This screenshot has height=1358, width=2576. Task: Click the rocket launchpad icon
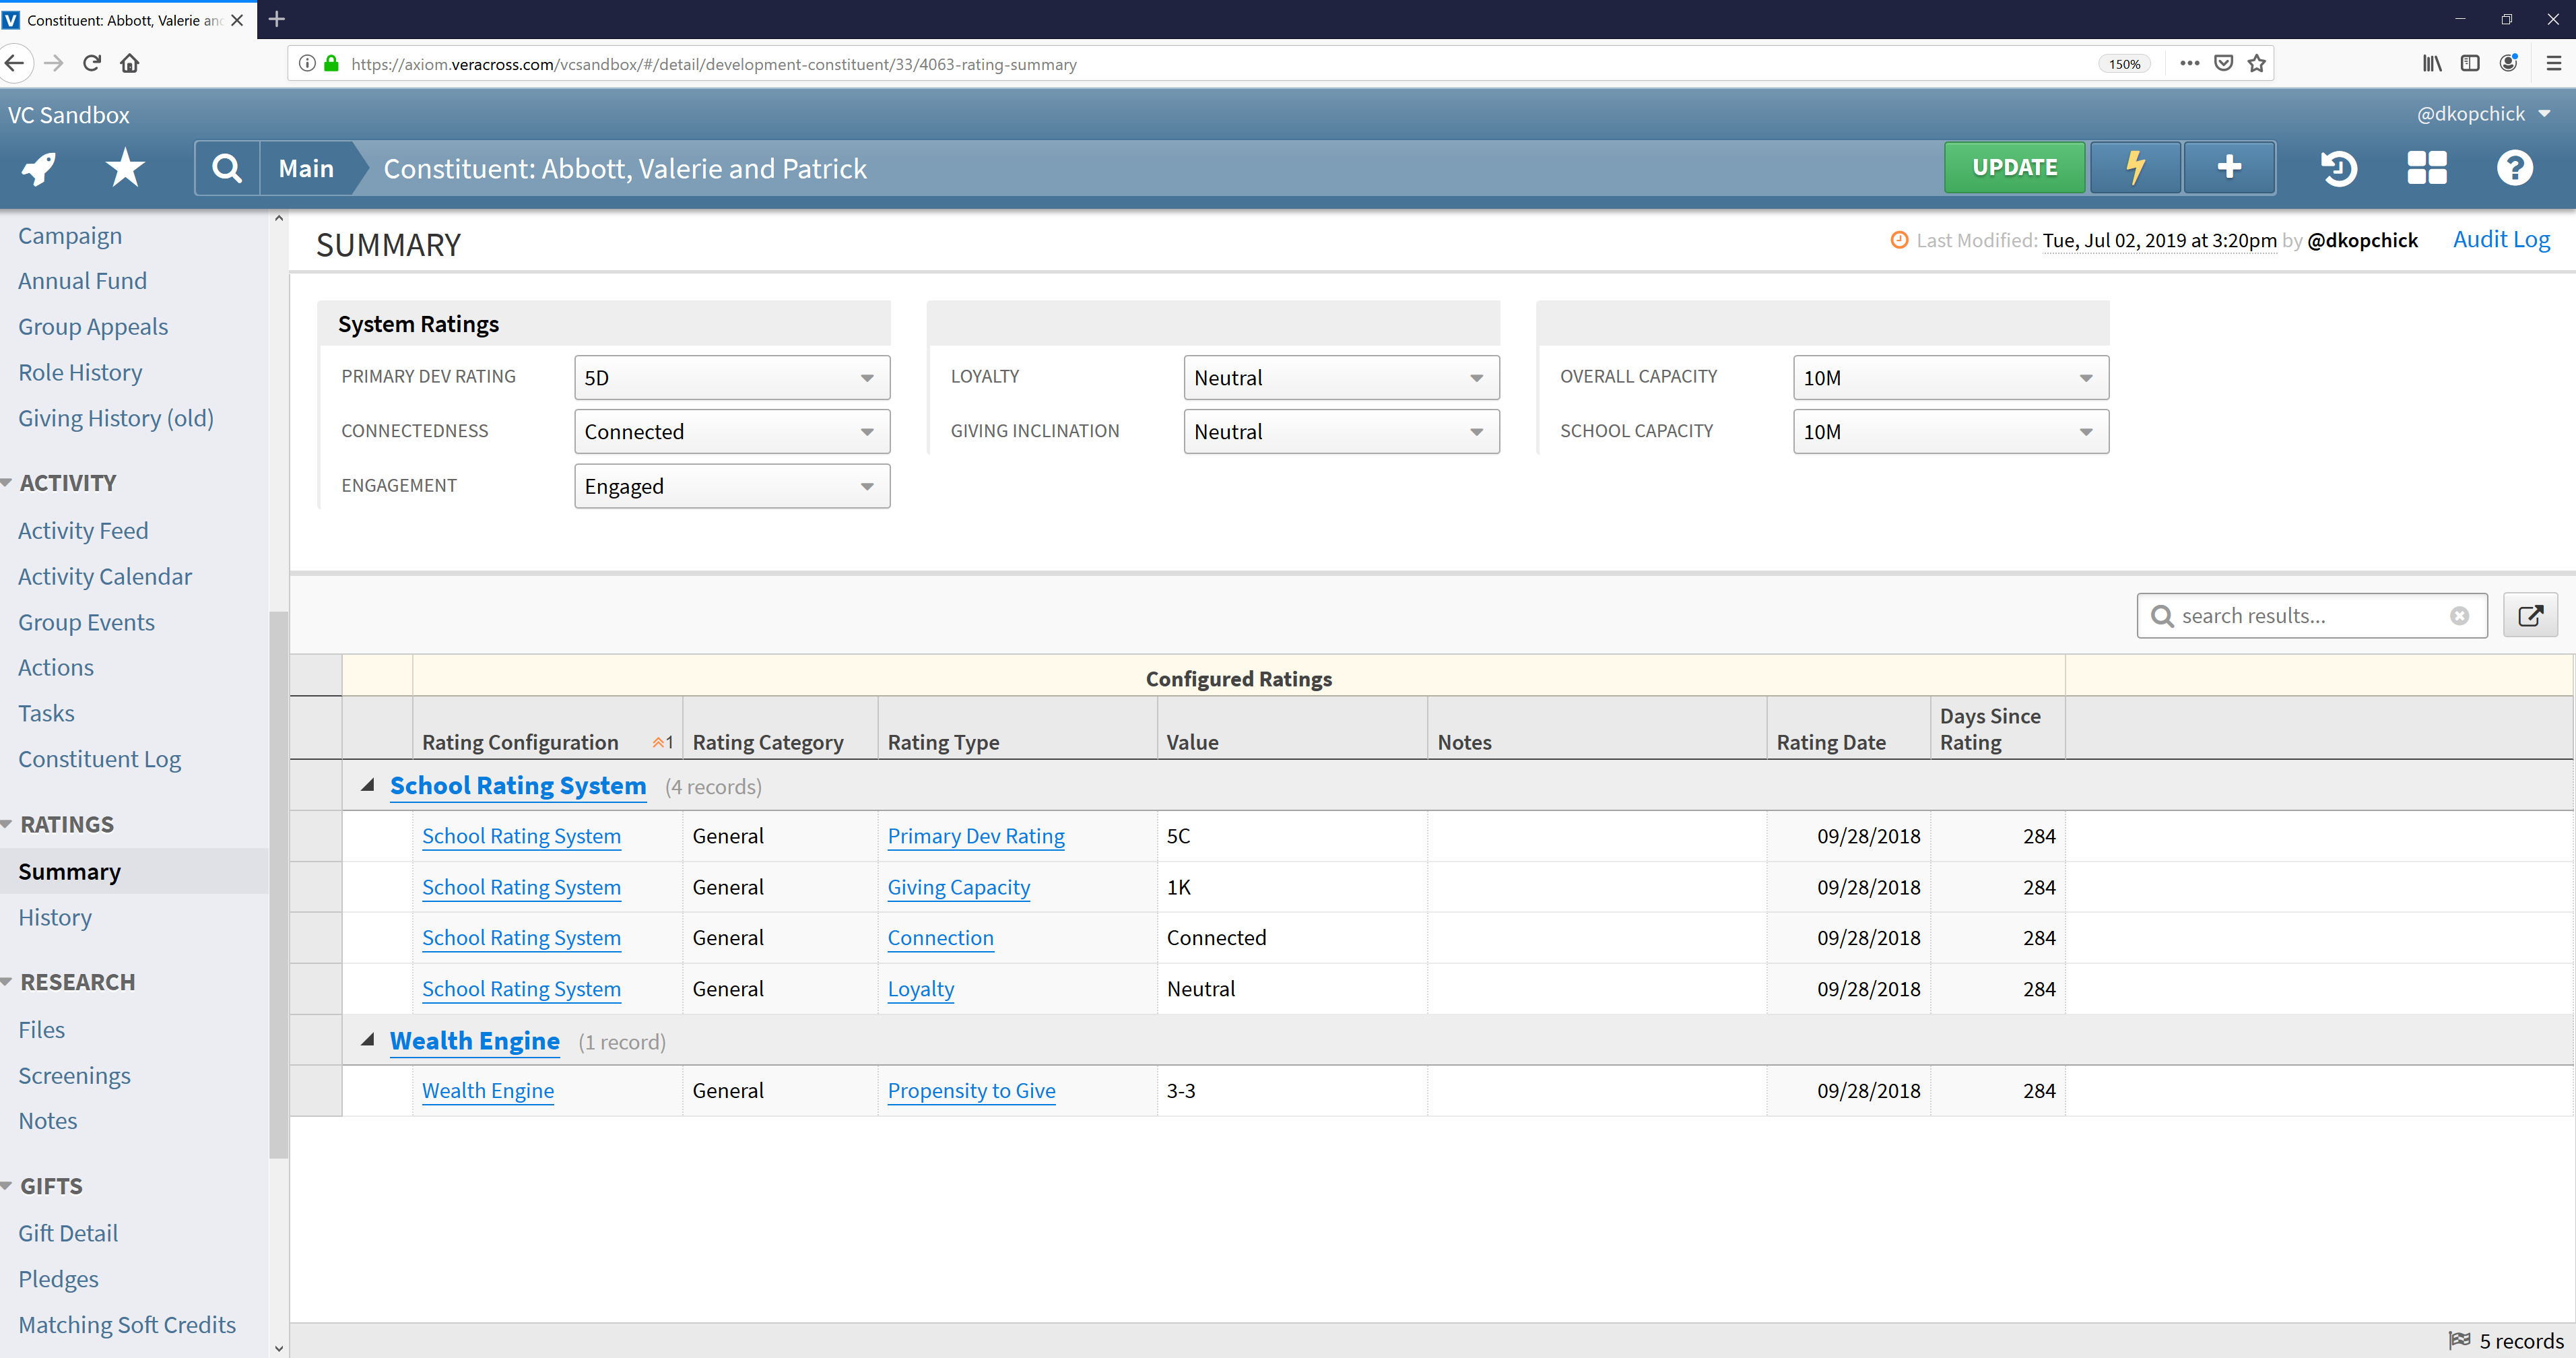tap(39, 168)
